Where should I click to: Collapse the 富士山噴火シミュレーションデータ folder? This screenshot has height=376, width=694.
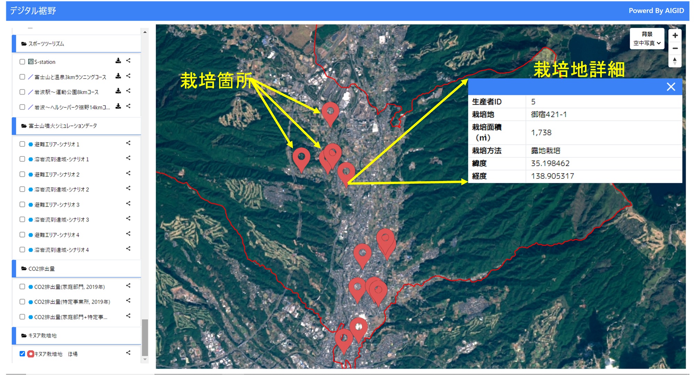[x=62, y=126]
